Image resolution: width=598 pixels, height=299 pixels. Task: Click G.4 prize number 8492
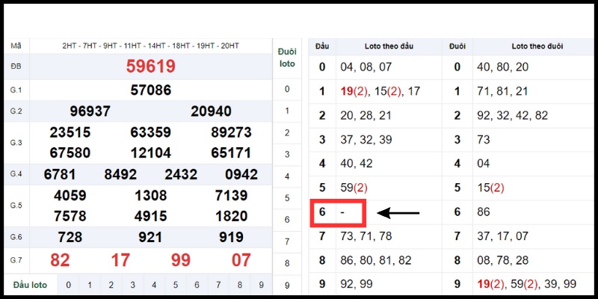(x=120, y=174)
